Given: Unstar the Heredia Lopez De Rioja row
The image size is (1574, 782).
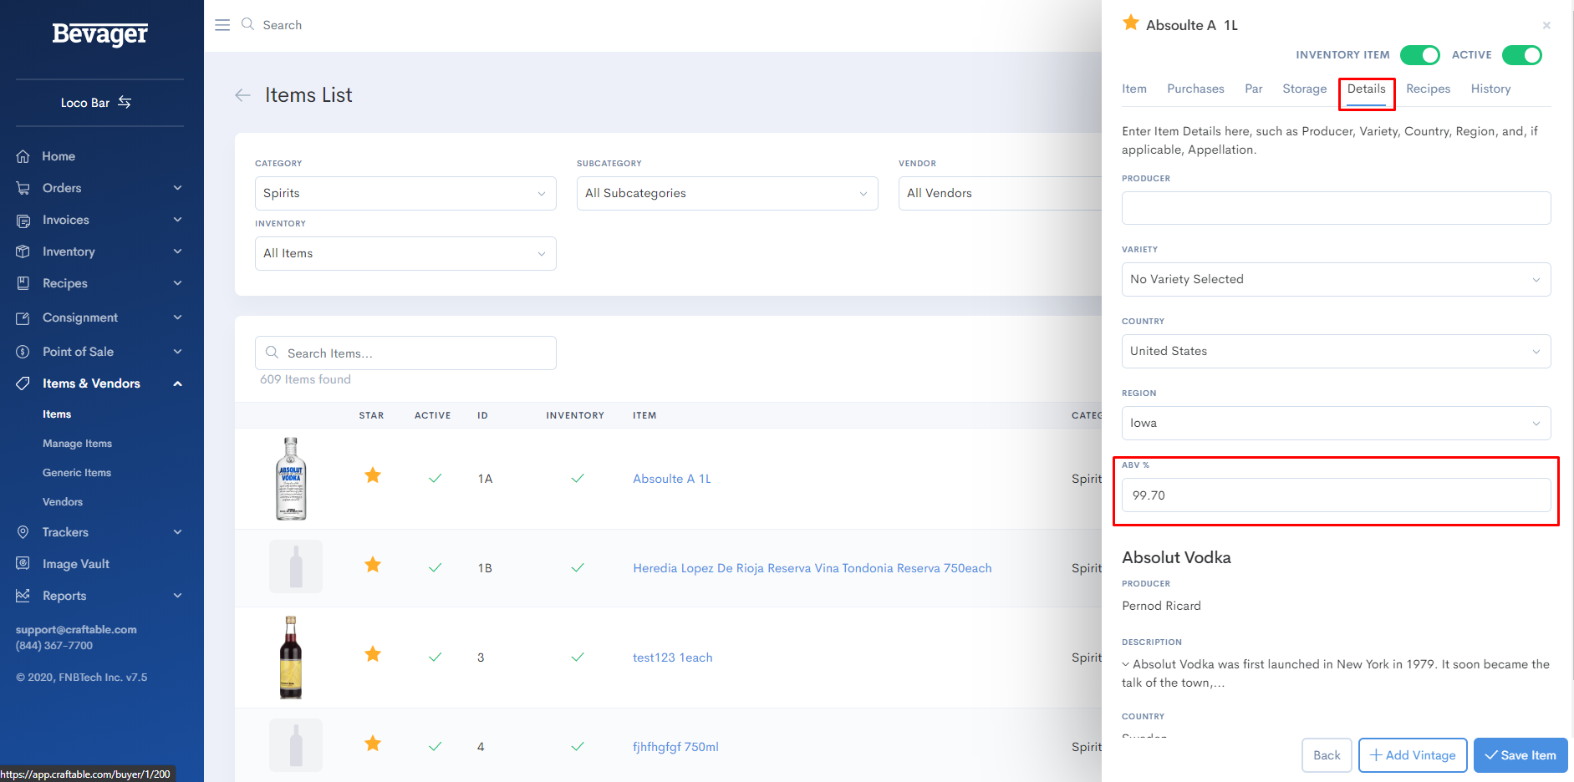Looking at the screenshot, I should pos(373,565).
